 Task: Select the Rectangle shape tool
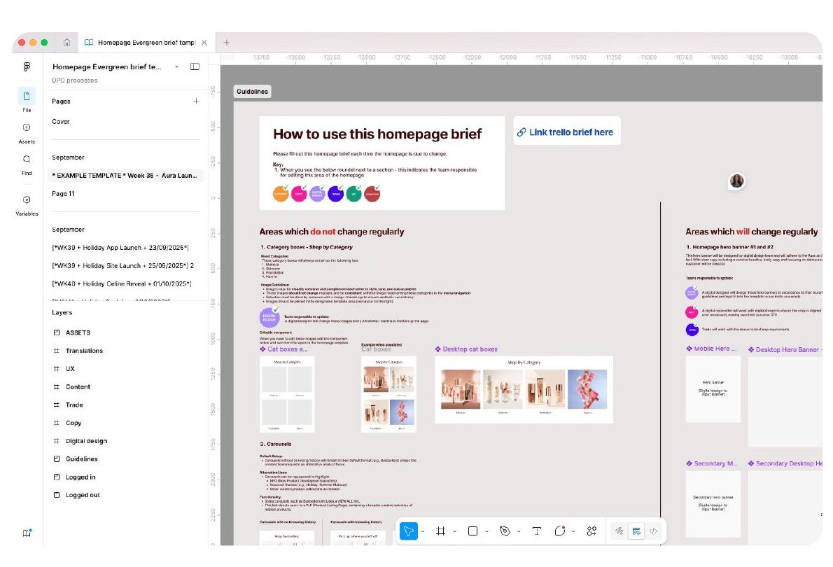tap(472, 531)
